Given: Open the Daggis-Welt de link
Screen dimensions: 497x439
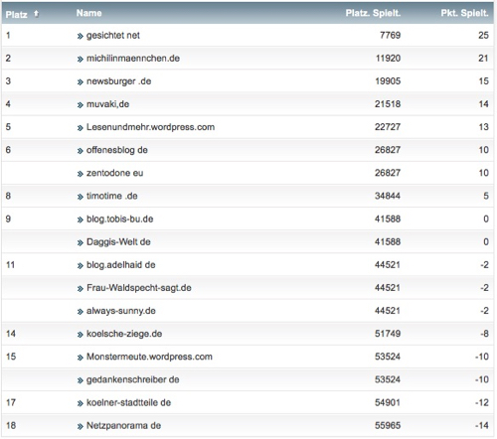Looking at the screenshot, I should tap(118, 242).
